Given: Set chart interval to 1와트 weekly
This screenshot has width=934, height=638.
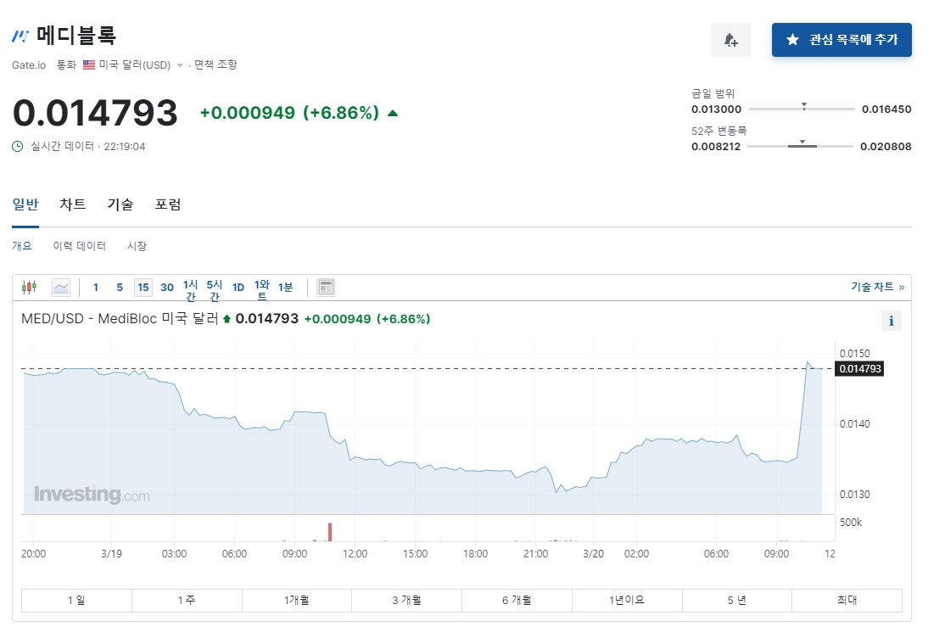Looking at the screenshot, I should (x=262, y=290).
